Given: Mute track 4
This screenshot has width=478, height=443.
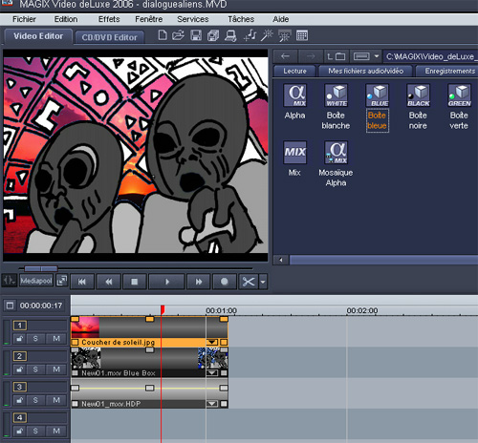Looking at the screenshot, I should tap(56, 431).
